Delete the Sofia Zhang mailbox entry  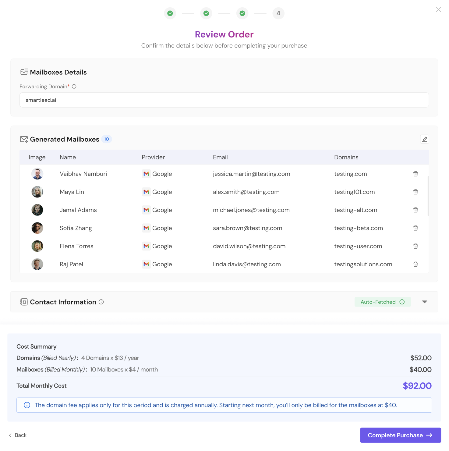[415, 228]
